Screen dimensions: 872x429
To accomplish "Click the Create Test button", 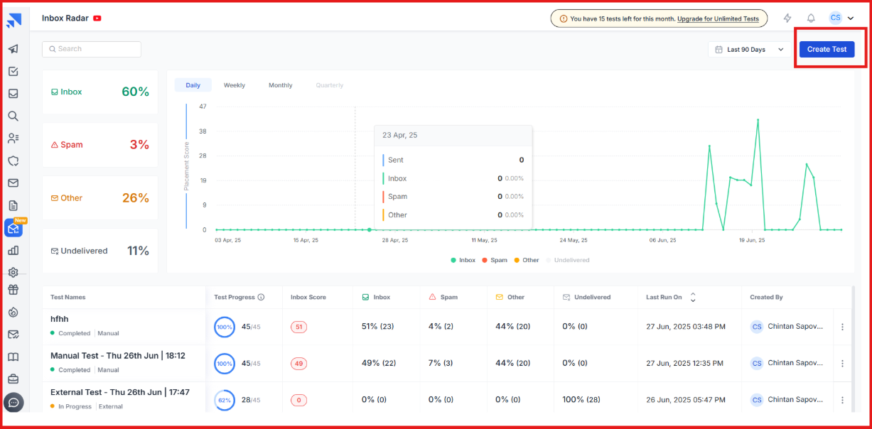I will pyautogui.click(x=827, y=49).
